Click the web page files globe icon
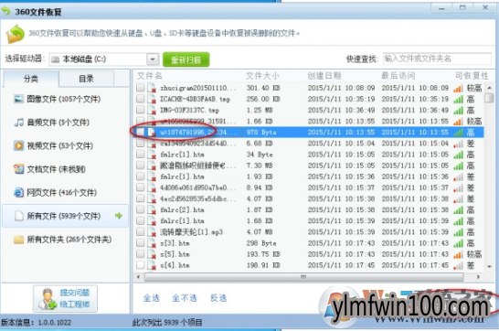This screenshot has height=331, width=499. [x=18, y=193]
